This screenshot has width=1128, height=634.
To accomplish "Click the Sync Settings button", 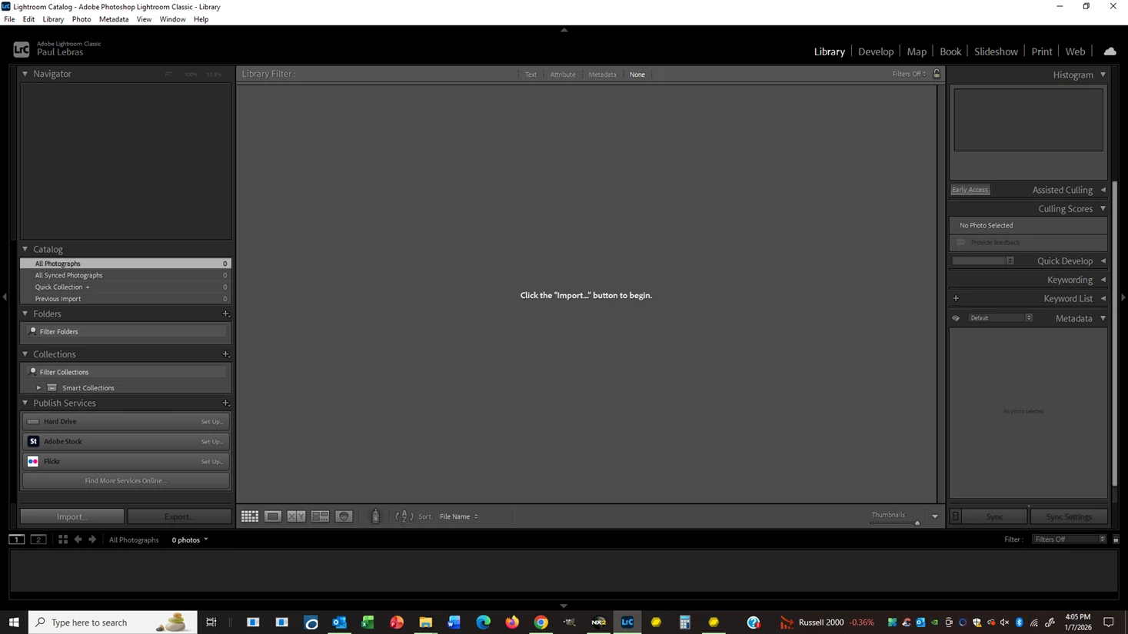I will (x=1069, y=516).
